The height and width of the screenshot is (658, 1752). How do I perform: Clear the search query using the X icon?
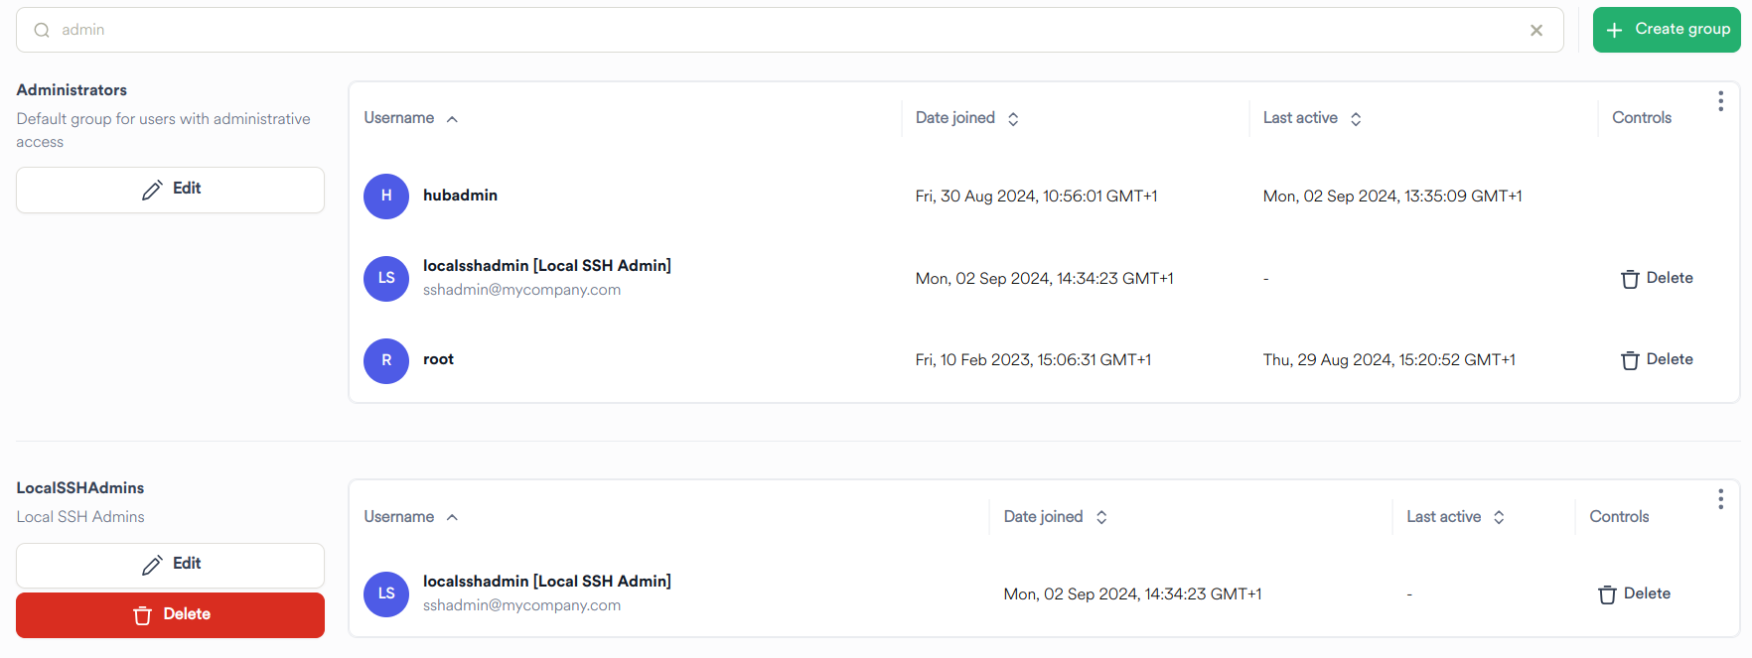coord(1535,30)
